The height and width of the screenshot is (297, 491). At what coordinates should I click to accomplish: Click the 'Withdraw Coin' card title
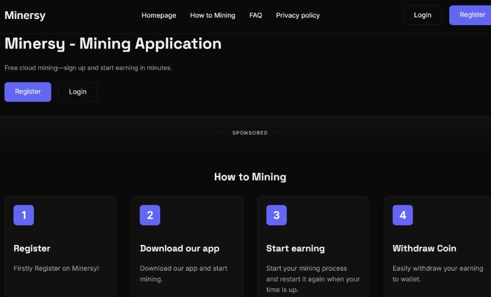[424, 249]
